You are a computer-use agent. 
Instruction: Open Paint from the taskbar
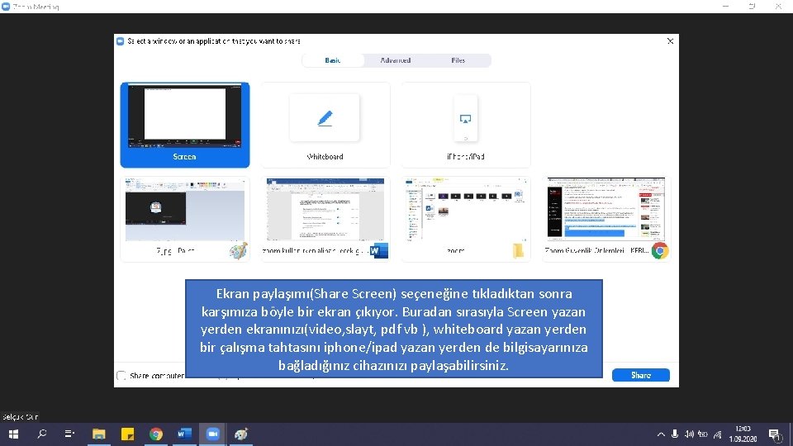pos(241,434)
